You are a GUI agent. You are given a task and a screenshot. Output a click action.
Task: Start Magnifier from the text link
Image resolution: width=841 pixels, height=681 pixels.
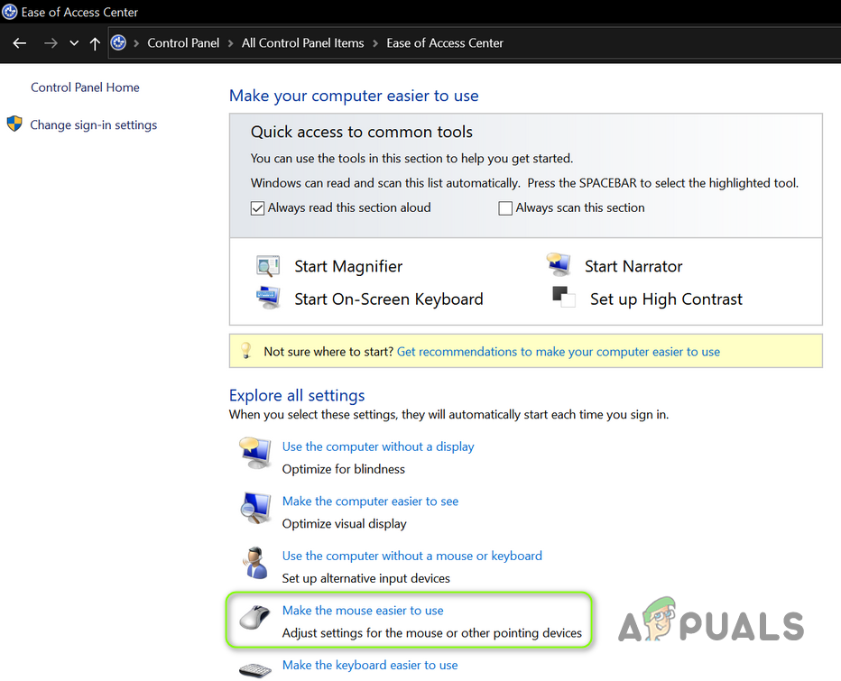click(x=348, y=266)
